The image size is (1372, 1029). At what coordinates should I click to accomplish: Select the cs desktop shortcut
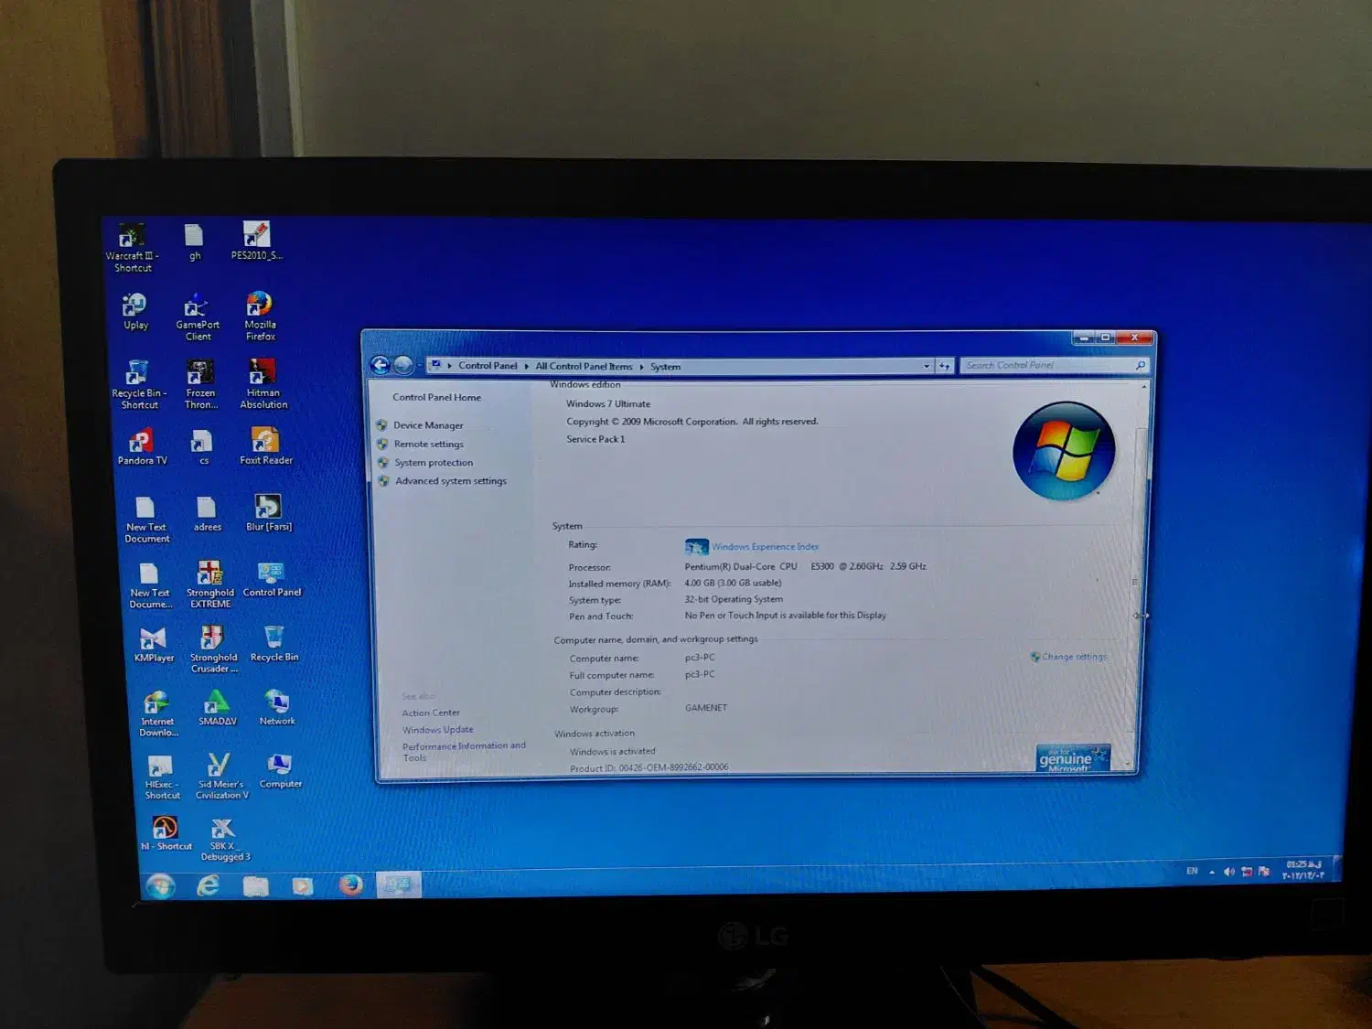[203, 447]
